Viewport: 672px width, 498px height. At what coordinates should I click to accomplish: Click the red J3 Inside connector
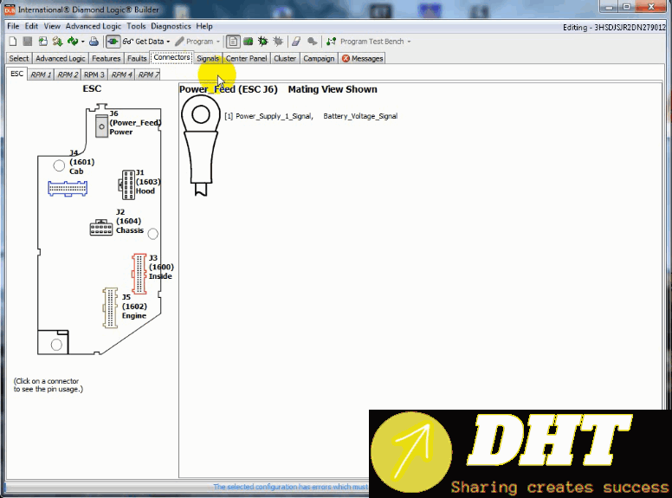click(139, 274)
